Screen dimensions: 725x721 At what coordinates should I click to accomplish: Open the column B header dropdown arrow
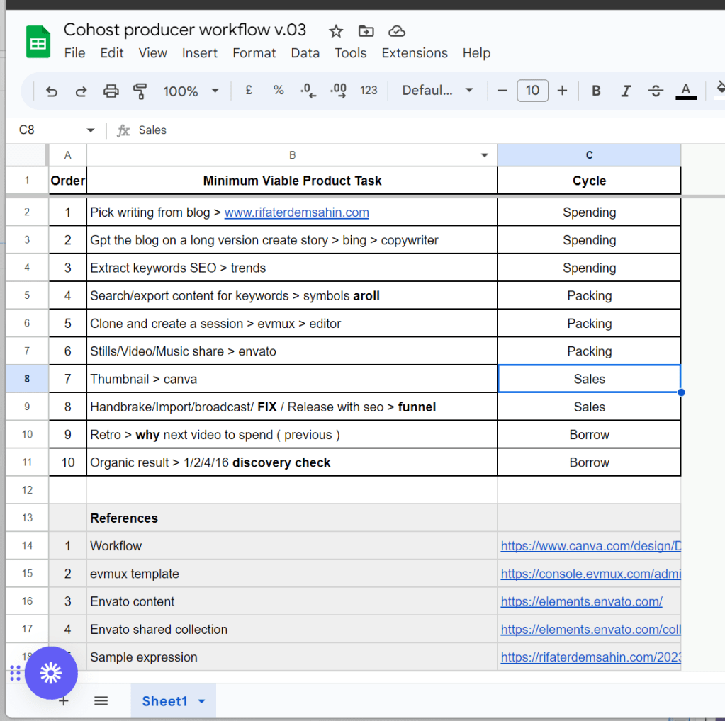pos(484,155)
